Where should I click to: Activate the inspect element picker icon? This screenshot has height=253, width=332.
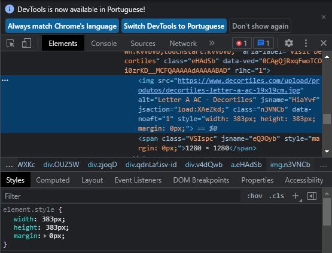click(10, 44)
